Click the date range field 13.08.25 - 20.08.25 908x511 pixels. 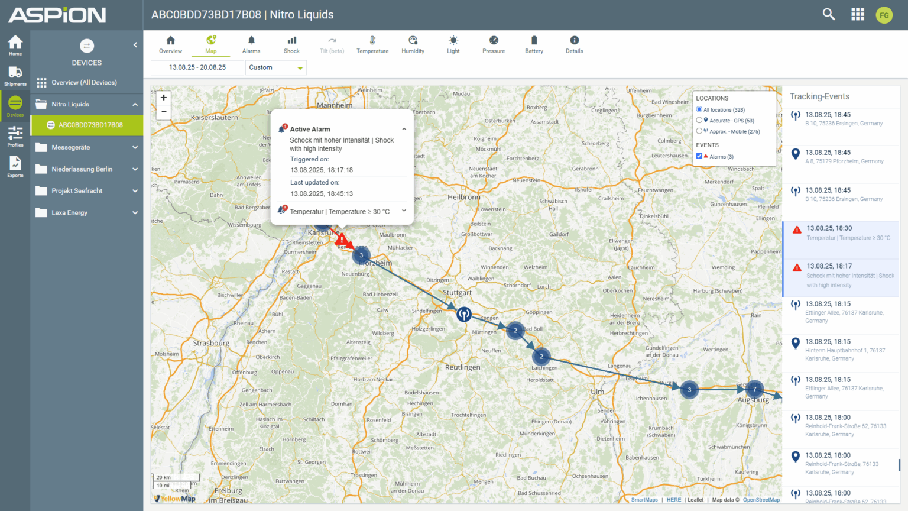point(197,68)
